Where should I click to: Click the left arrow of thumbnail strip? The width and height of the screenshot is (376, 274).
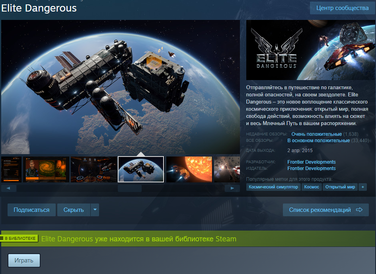point(9,188)
